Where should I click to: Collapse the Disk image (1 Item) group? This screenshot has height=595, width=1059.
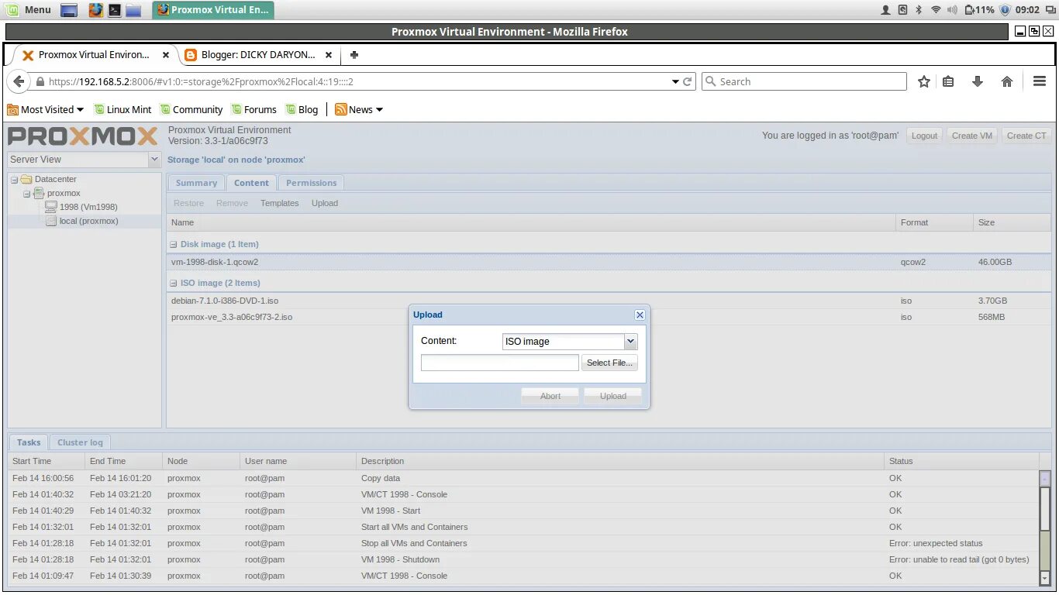(174, 244)
